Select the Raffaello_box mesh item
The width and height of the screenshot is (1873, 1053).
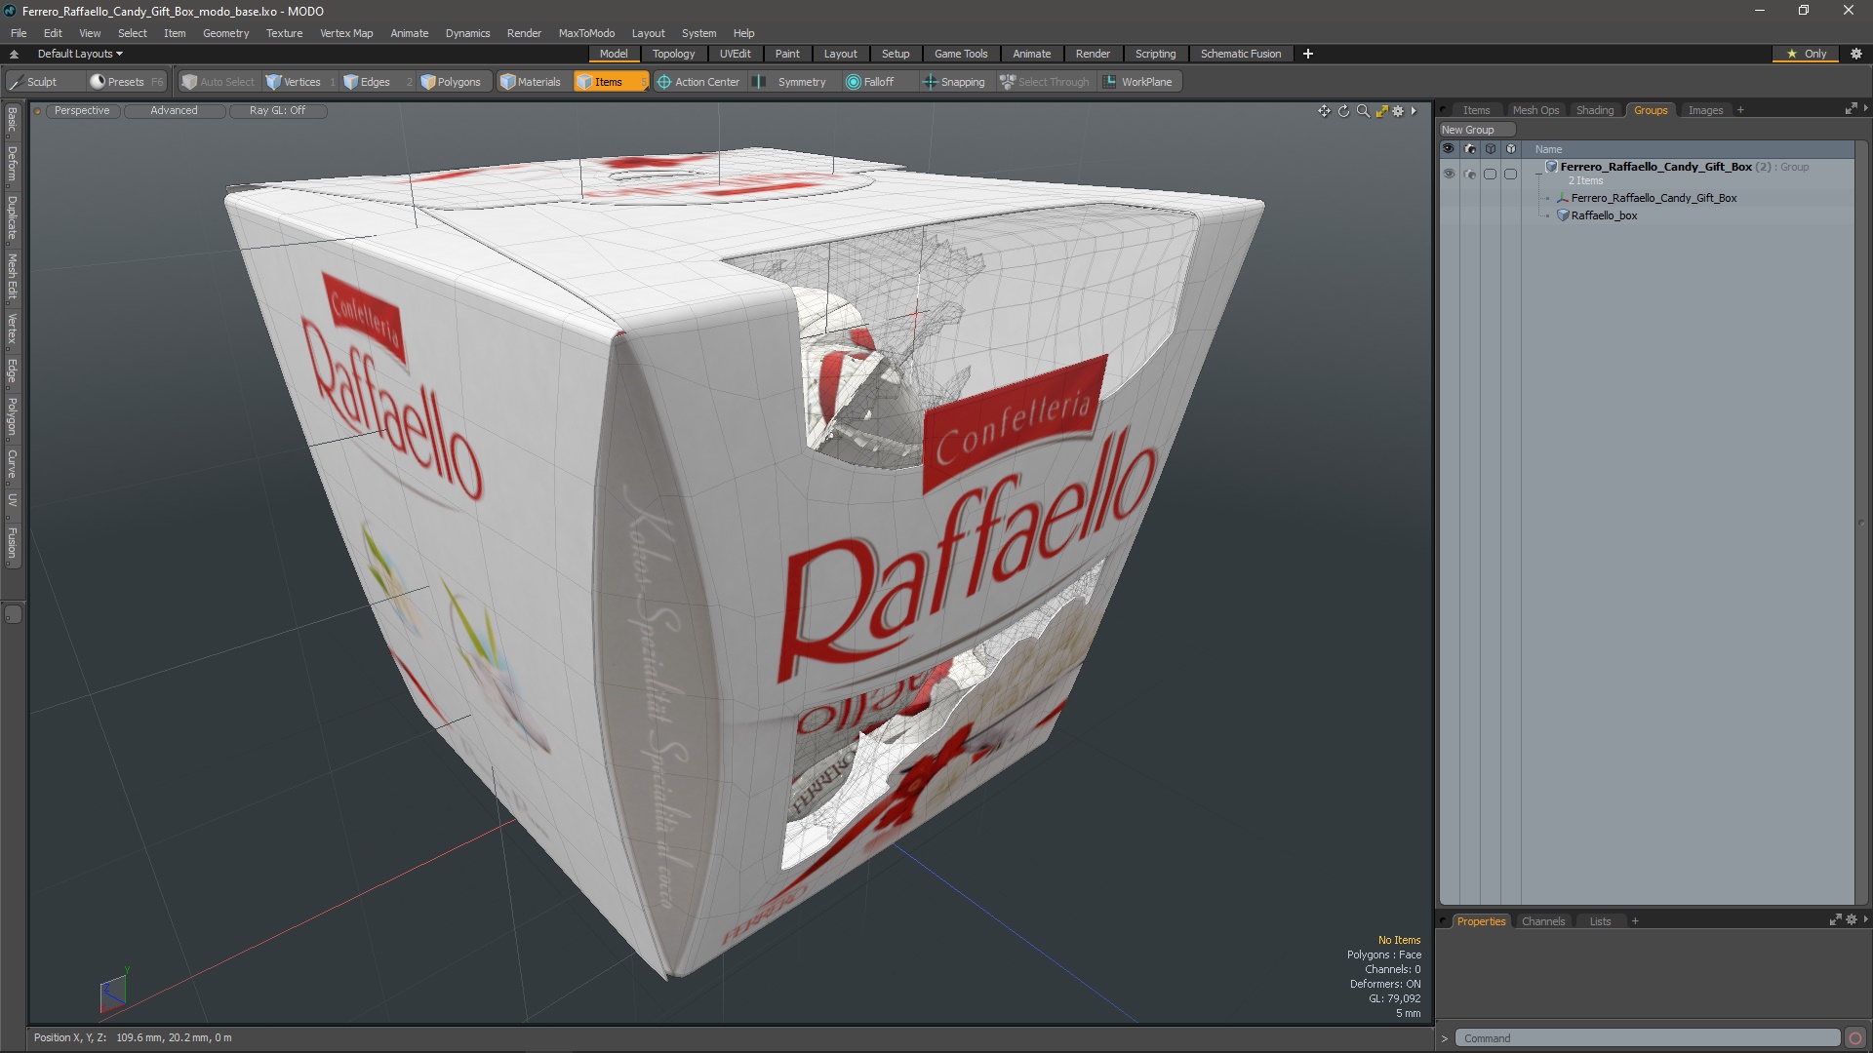(1604, 215)
